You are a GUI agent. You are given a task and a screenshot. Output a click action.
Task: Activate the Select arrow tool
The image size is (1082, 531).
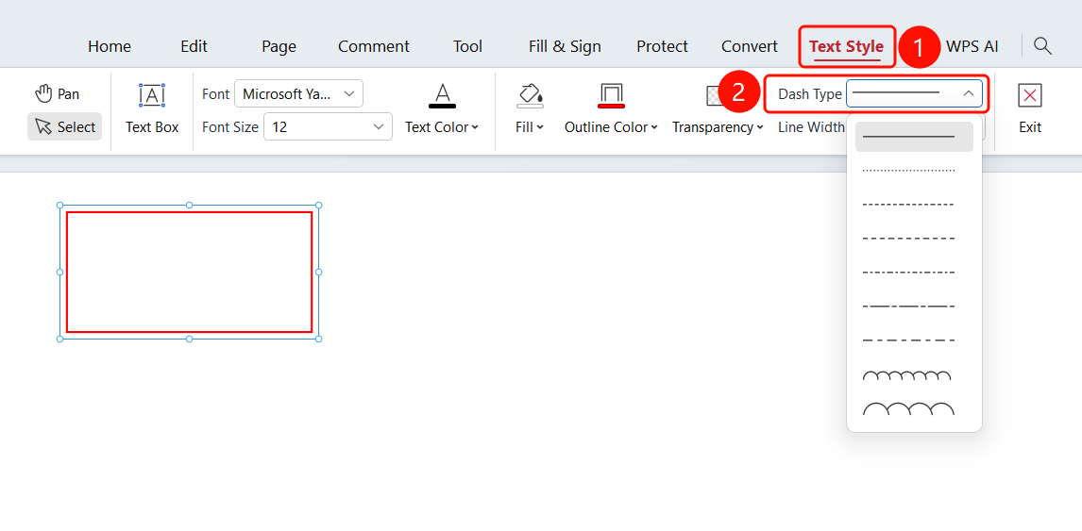tap(65, 127)
